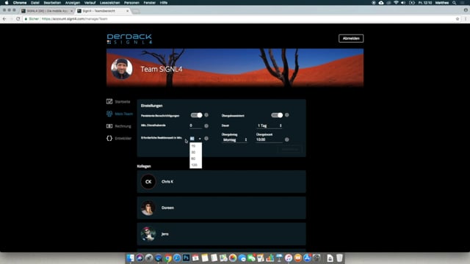Open Safari from the Dock
470x264 pixels.
(177, 257)
